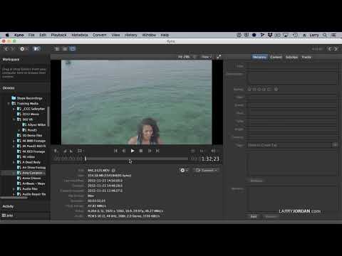
Task: Expand the A Dead Body folder
Action: click(x=14, y=162)
